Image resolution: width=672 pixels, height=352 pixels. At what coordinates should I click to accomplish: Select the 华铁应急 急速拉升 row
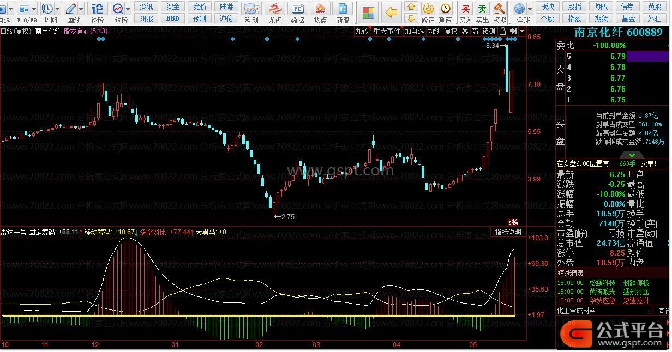(x=611, y=300)
